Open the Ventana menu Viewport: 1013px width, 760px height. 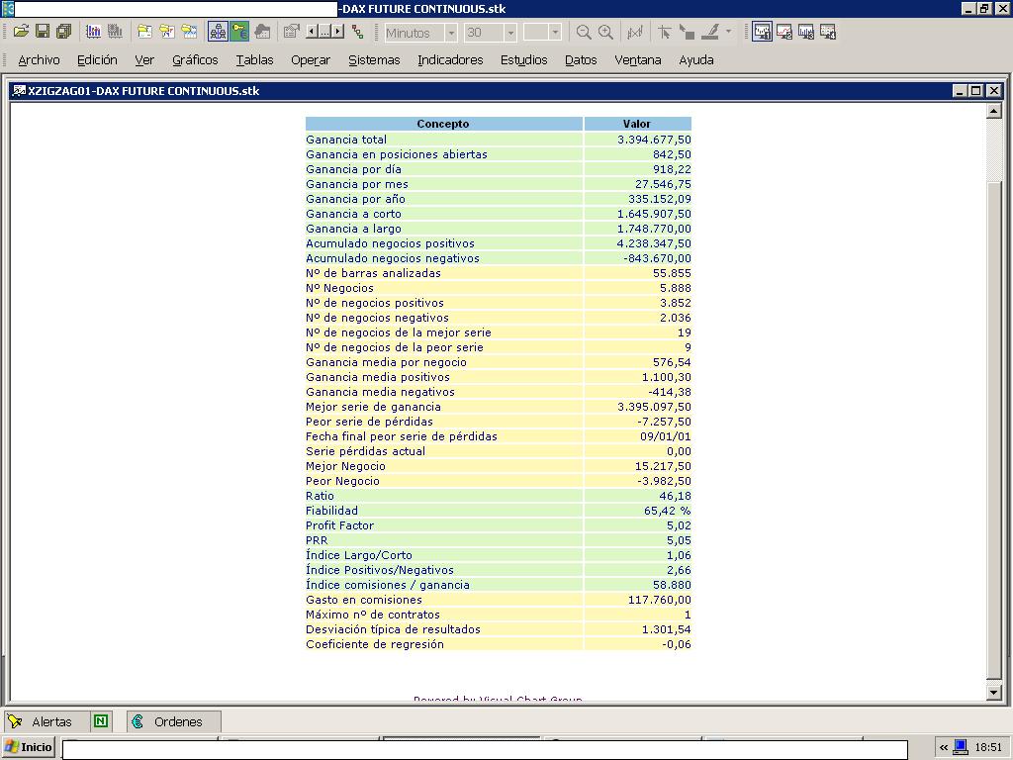pyautogui.click(x=638, y=60)
